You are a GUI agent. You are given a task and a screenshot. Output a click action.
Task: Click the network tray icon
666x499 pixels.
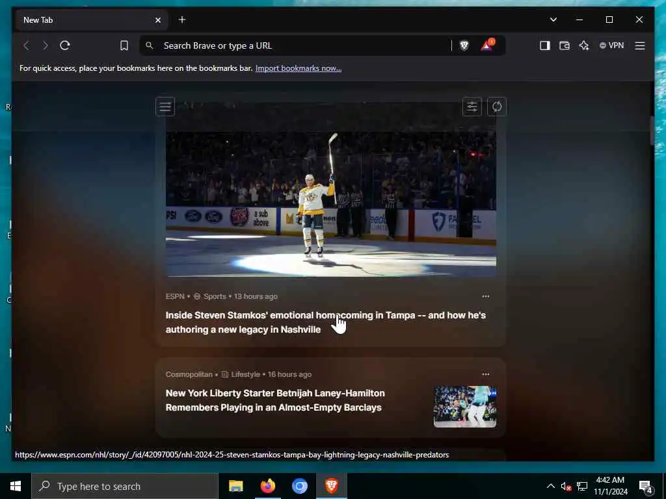pos(582,486)
